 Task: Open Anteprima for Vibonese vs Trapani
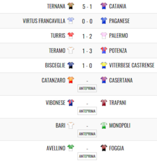pyautogui.click(x=87, y=111)
